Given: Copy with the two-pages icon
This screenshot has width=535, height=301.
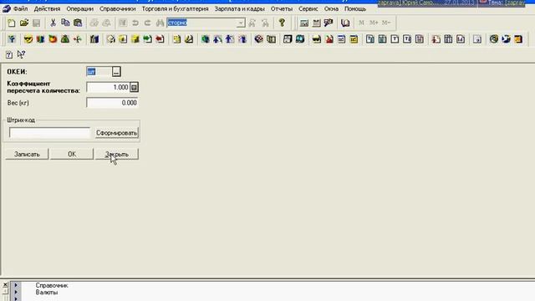Looking at the screenshot, I should [65, 23].
